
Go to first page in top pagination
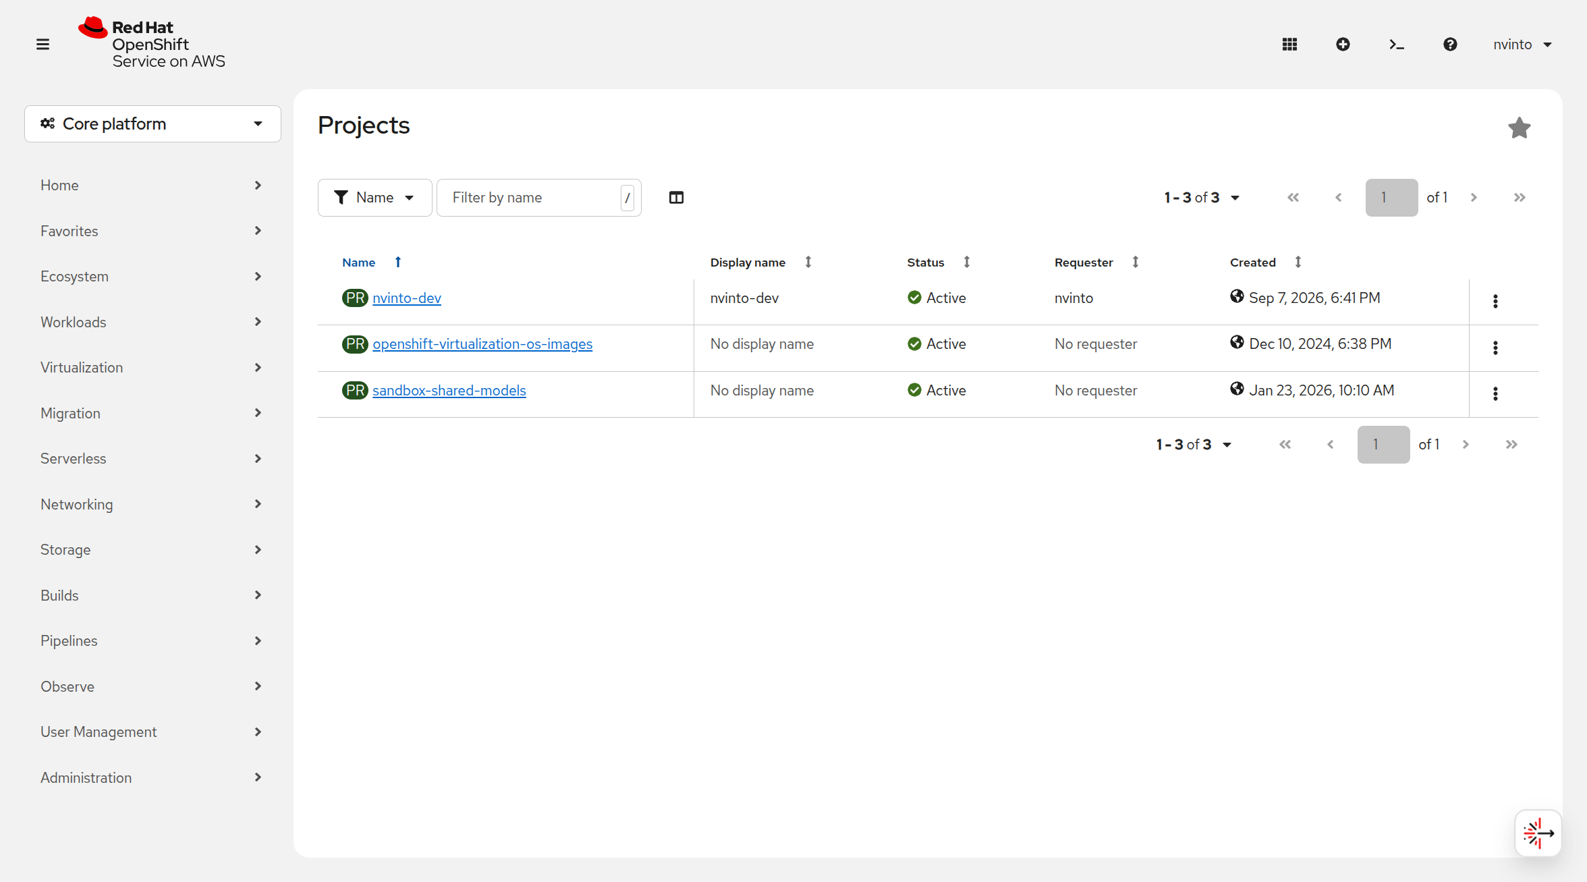click(1293, 198)
